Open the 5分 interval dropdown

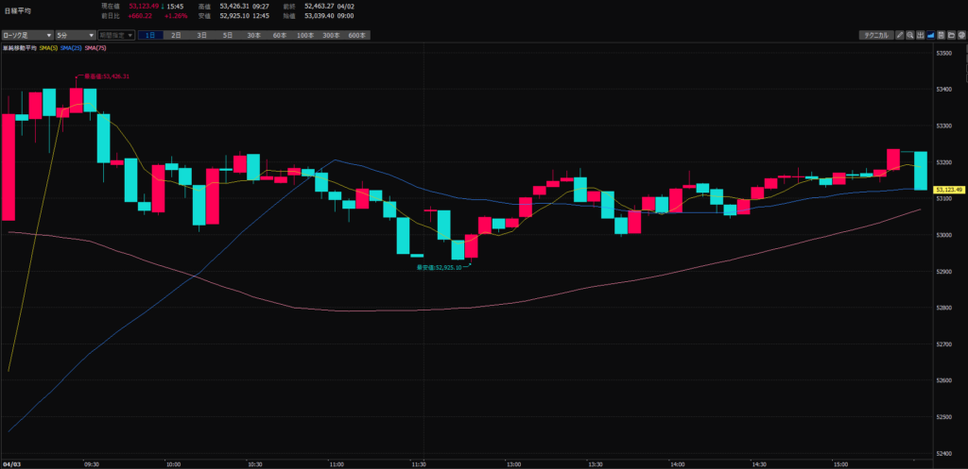pos(67,35)
